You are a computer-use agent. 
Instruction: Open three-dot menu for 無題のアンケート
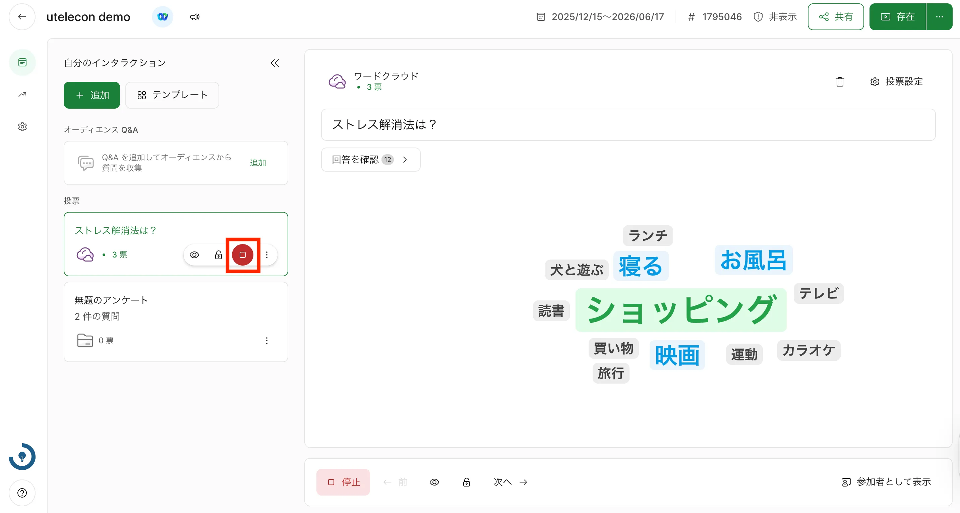266,340
